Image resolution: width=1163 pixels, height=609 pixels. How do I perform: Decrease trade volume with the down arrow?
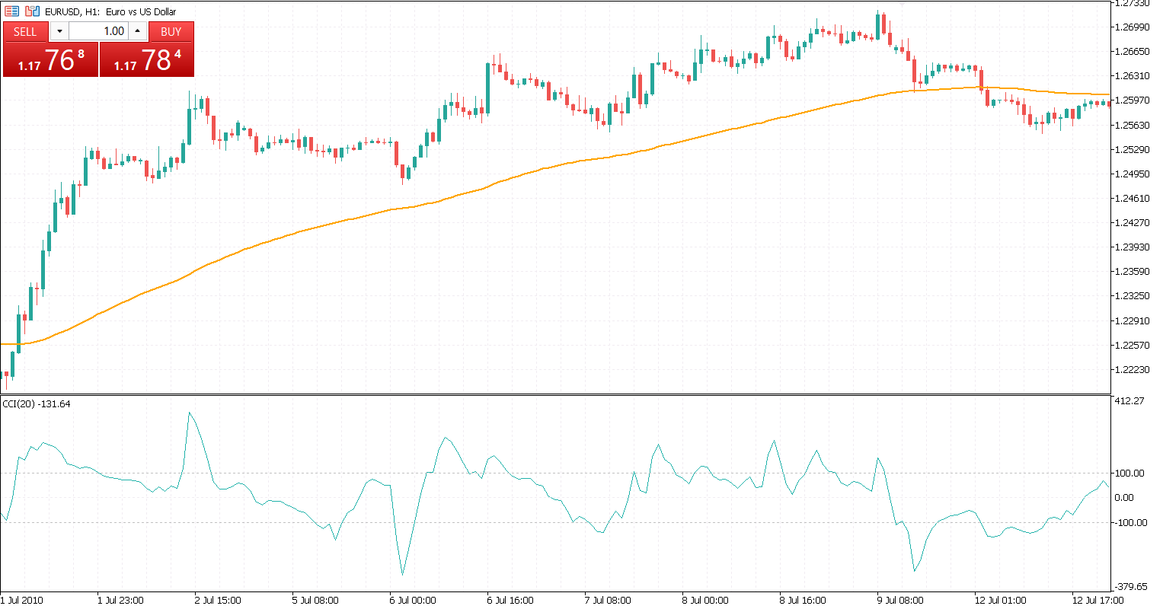(59, 31)
